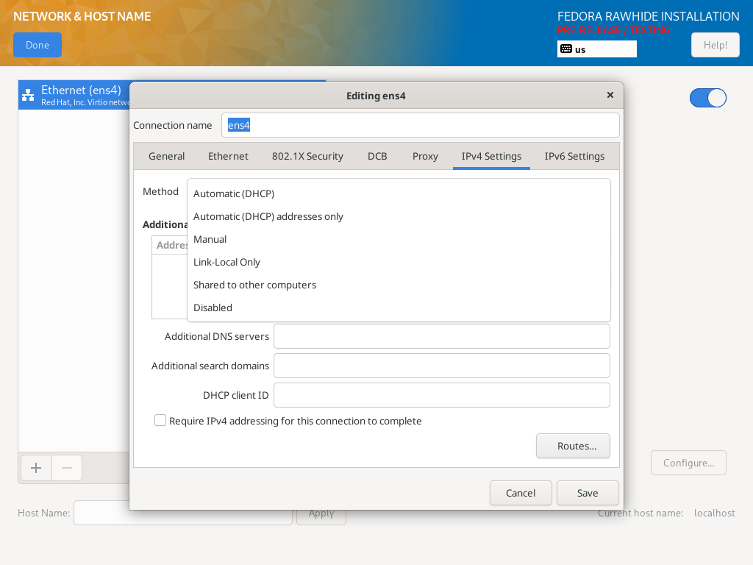Cancel editing the connection
Image resolution: width=753 pixels, height=565 pixels.
[521, 493]
